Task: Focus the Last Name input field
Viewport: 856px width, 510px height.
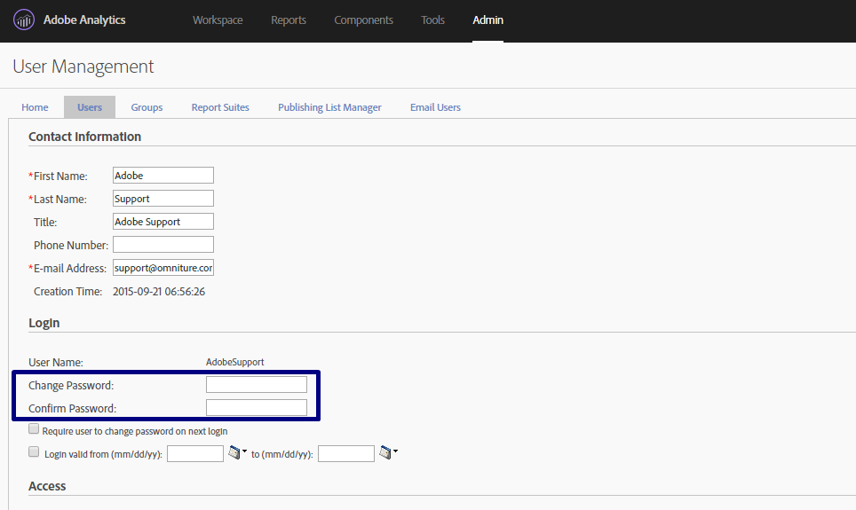Action: pos(163,199)
